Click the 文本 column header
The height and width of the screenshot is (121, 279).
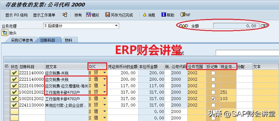(x=266, y=67)
